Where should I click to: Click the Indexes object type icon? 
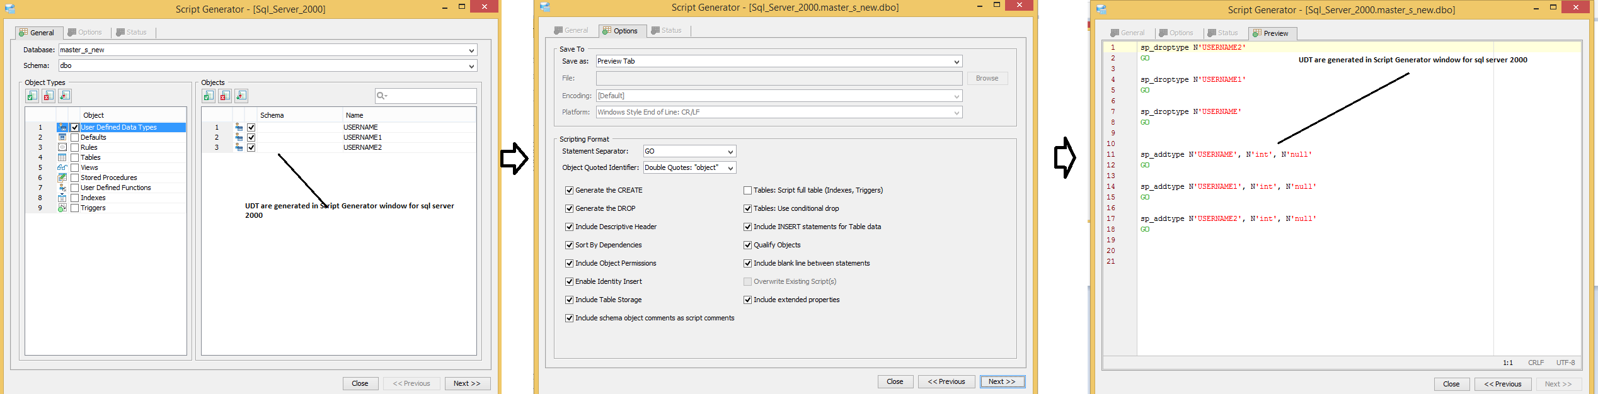click(62, 198)
